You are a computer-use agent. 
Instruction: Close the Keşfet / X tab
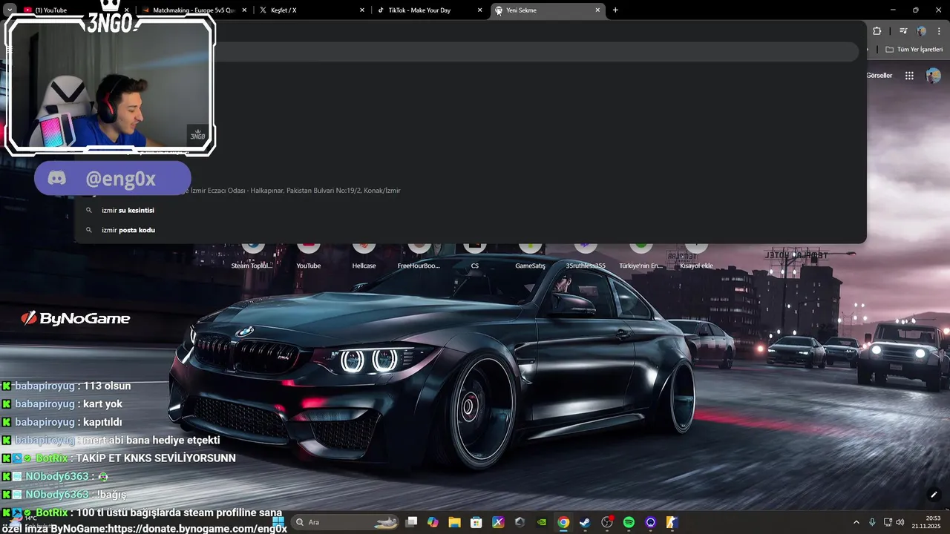coord(362,10)
